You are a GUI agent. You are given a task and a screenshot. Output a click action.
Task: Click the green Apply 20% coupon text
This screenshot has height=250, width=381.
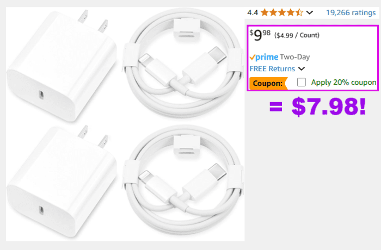(x=343, y=83)
